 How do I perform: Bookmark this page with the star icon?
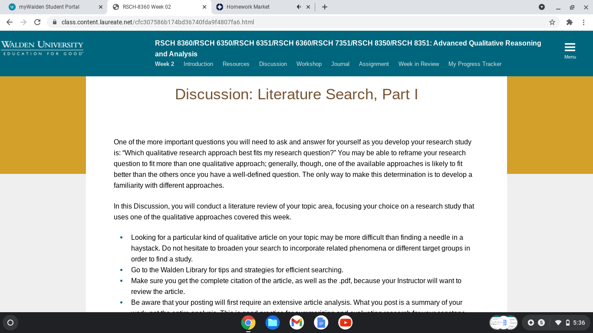[552, 22]
